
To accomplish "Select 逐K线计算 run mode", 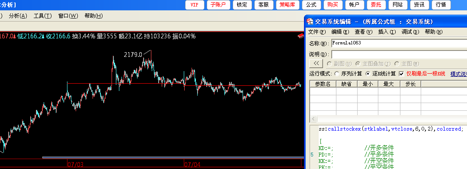I will (x=368, y=74).
